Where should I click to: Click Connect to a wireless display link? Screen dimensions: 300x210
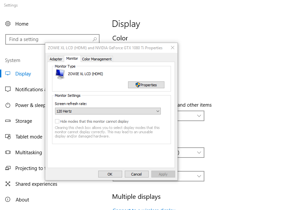[x=144, y=209]
